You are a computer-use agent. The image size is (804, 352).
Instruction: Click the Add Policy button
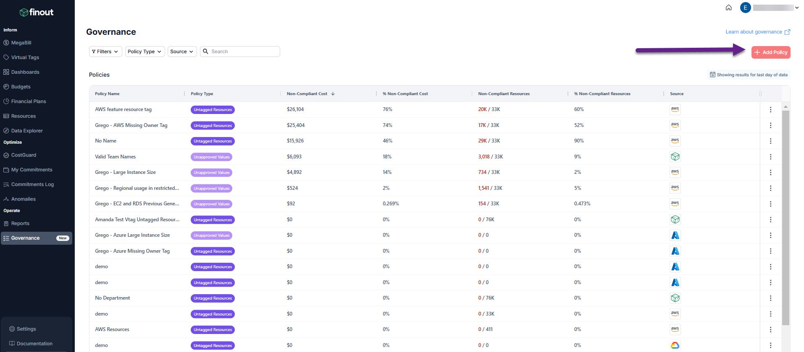[771, 52]
